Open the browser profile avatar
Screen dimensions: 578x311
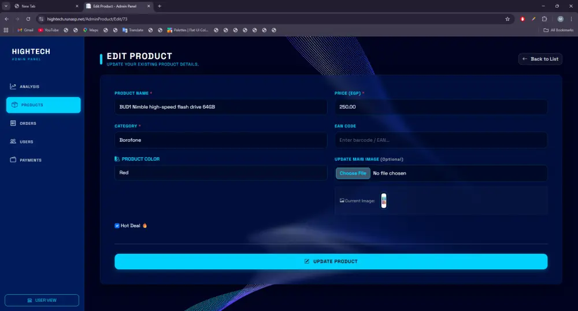[x=560, y=19]
